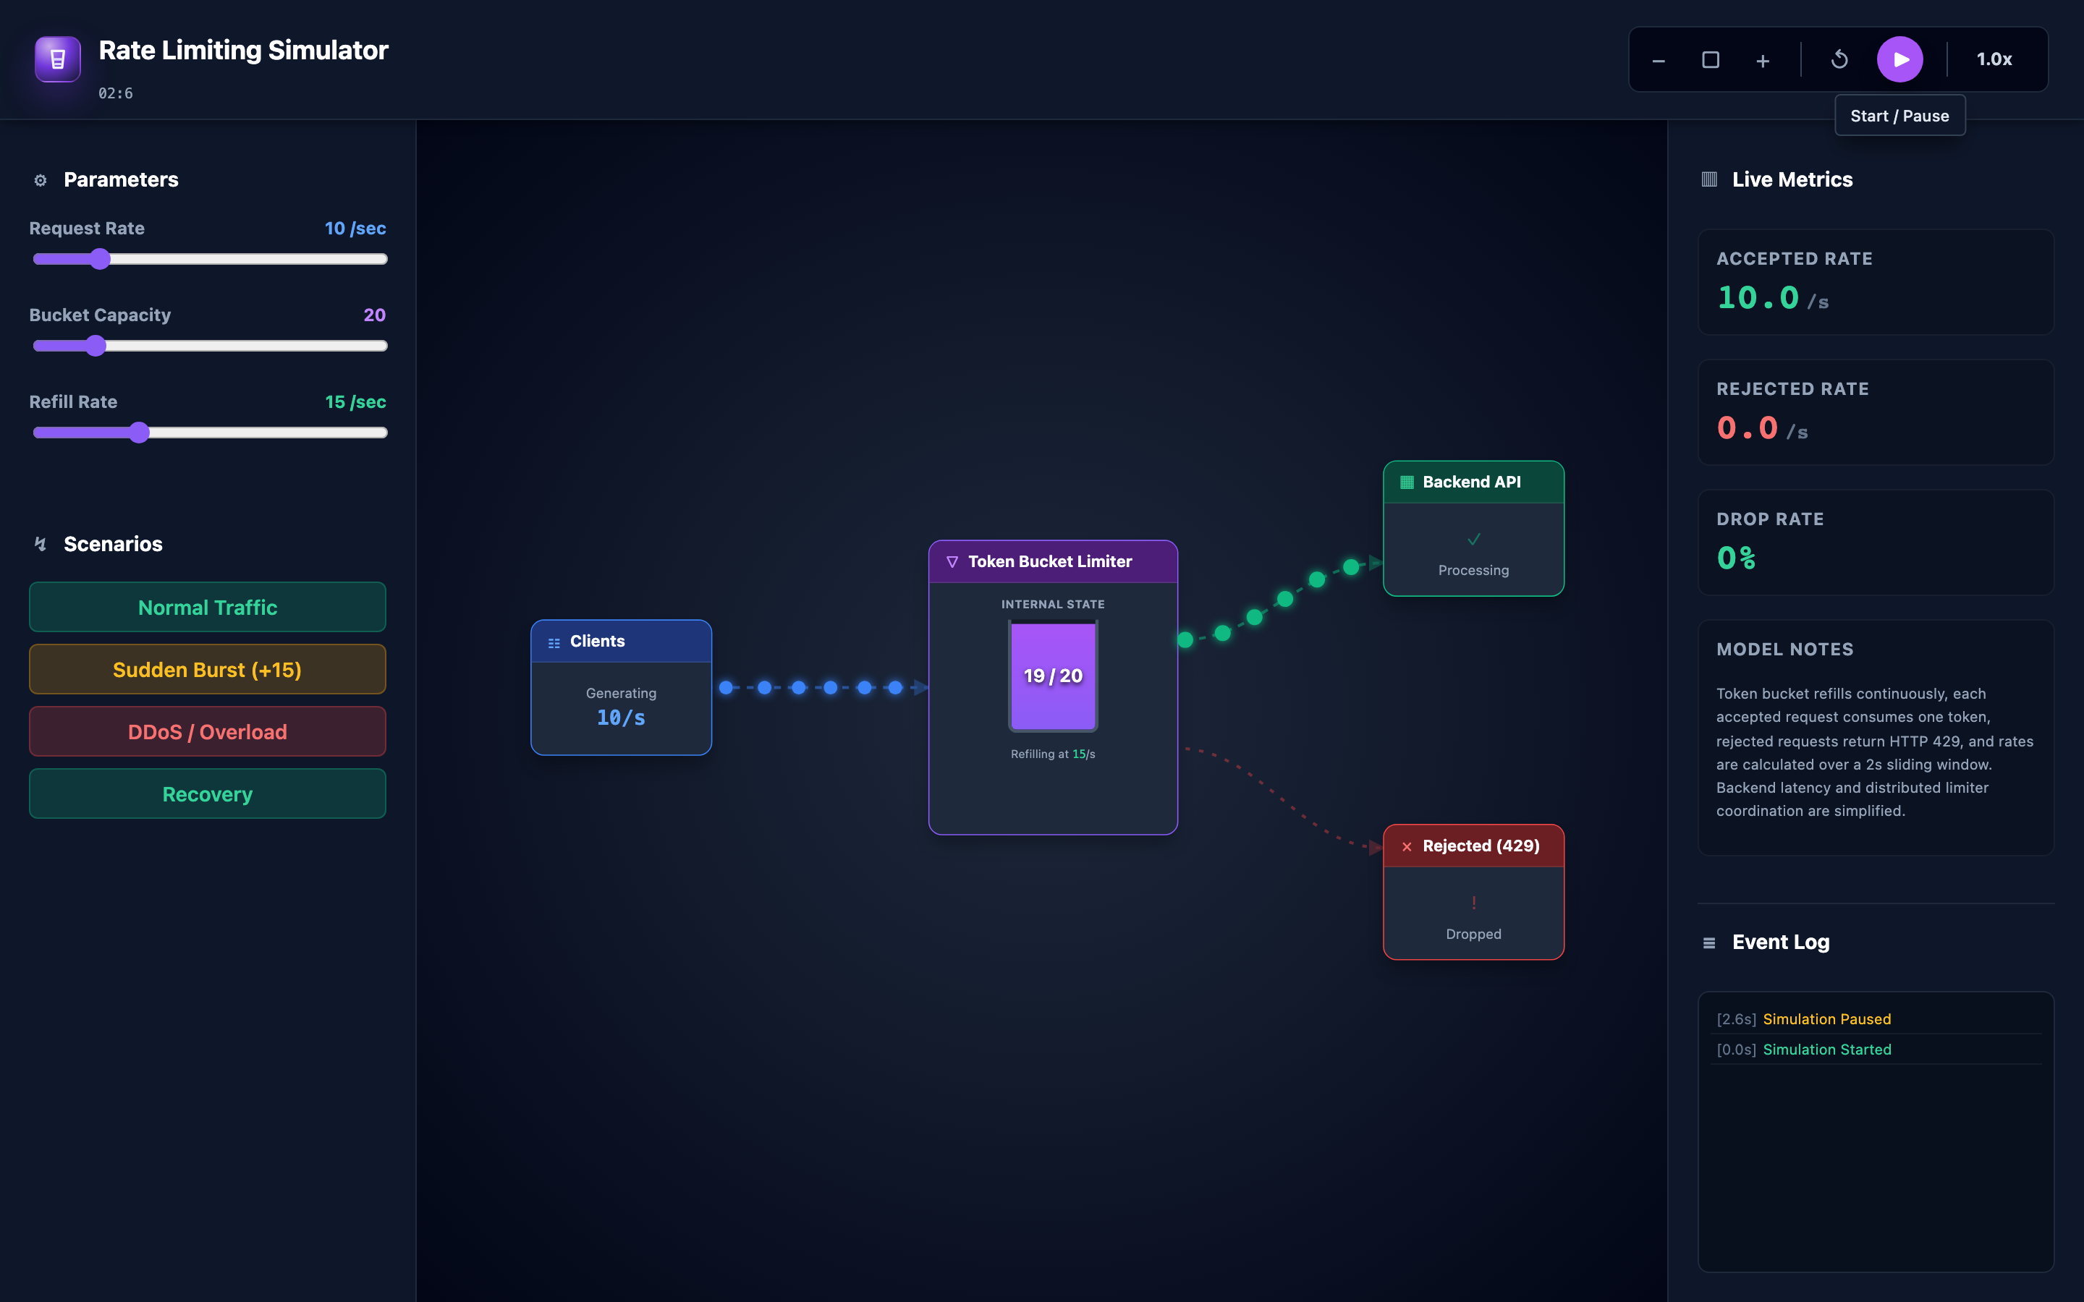Click the Request Rate 10 /sec value
Viewport: 2084px width, 1302px height.
pyautogui.click(x=355, y=228)
